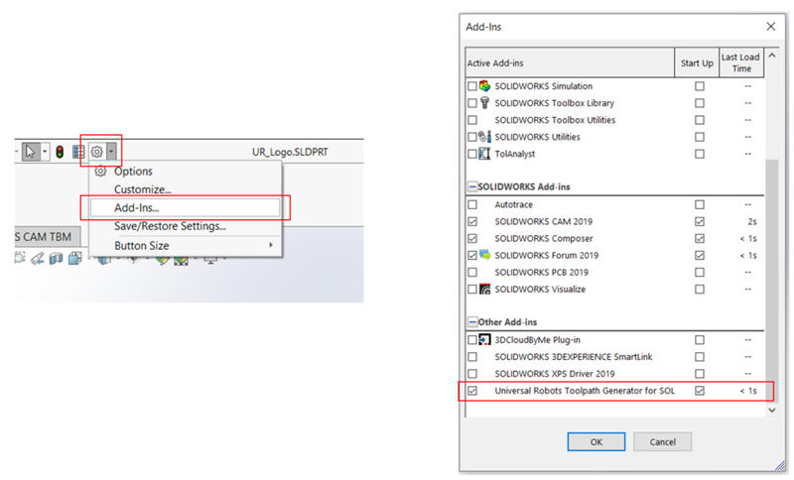Open Save/Restore Settings... menu entry

[170, 226]
